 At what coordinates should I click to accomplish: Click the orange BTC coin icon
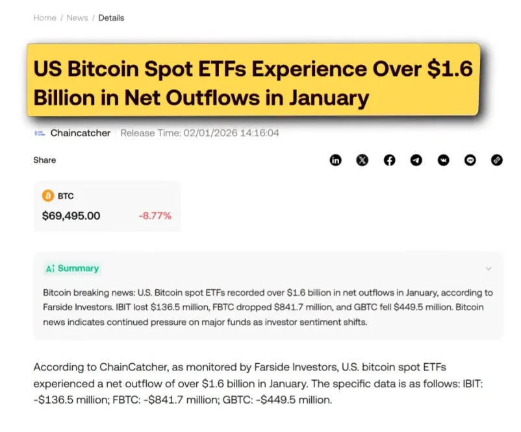click(x=47, y=195)
